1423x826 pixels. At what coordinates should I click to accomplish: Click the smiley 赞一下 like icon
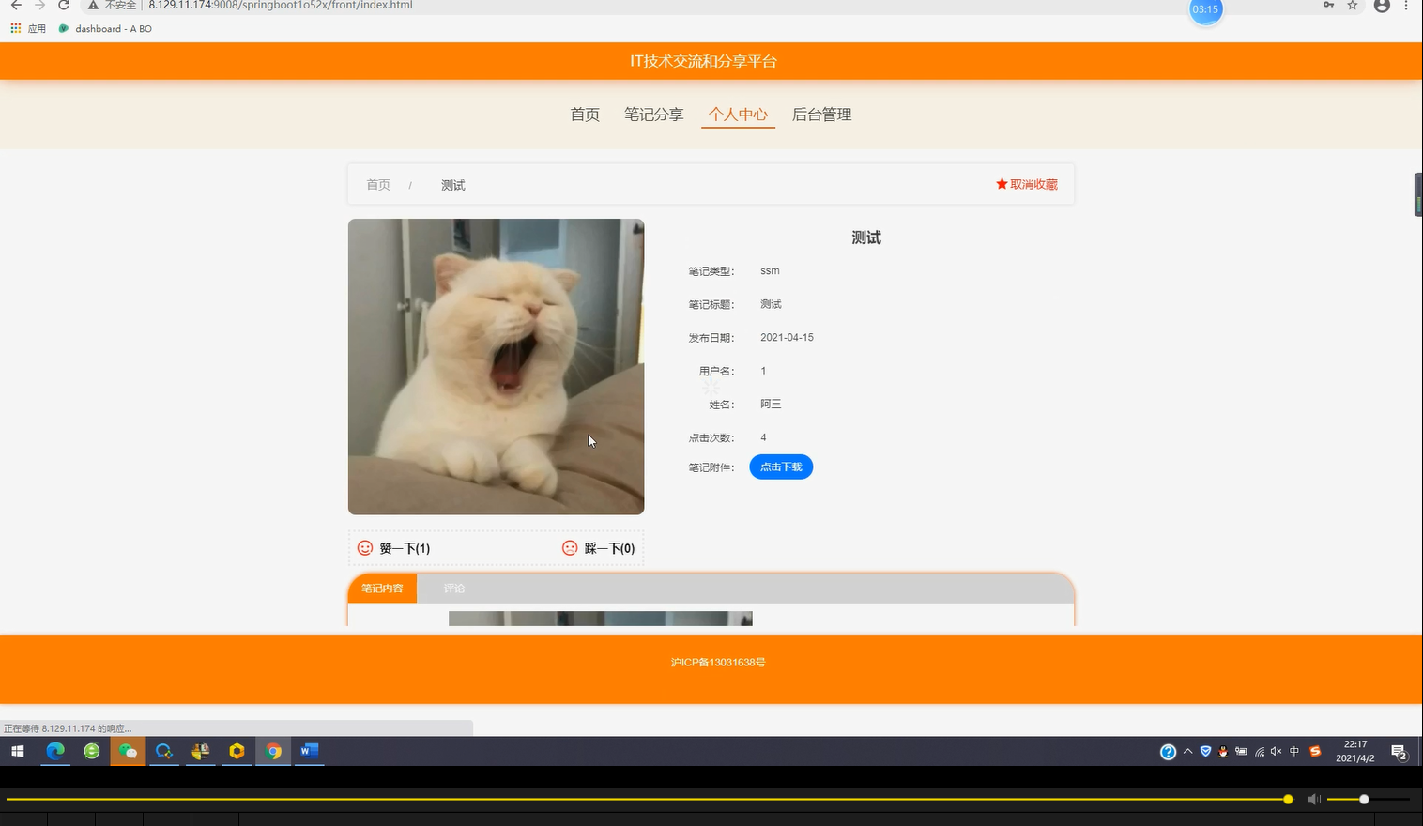[364, 548]
